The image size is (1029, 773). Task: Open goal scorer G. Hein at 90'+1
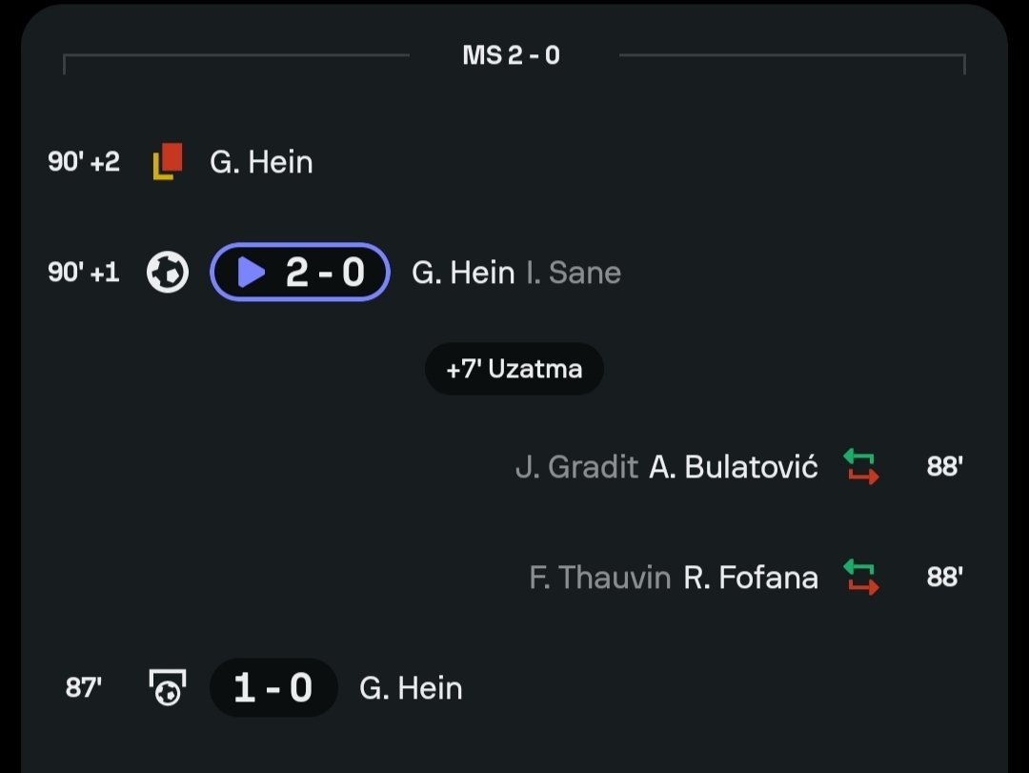coord(462,274)
